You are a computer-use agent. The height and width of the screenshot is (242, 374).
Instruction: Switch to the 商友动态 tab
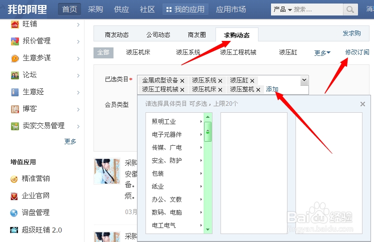pyautogui.click(x=116, y=35)
